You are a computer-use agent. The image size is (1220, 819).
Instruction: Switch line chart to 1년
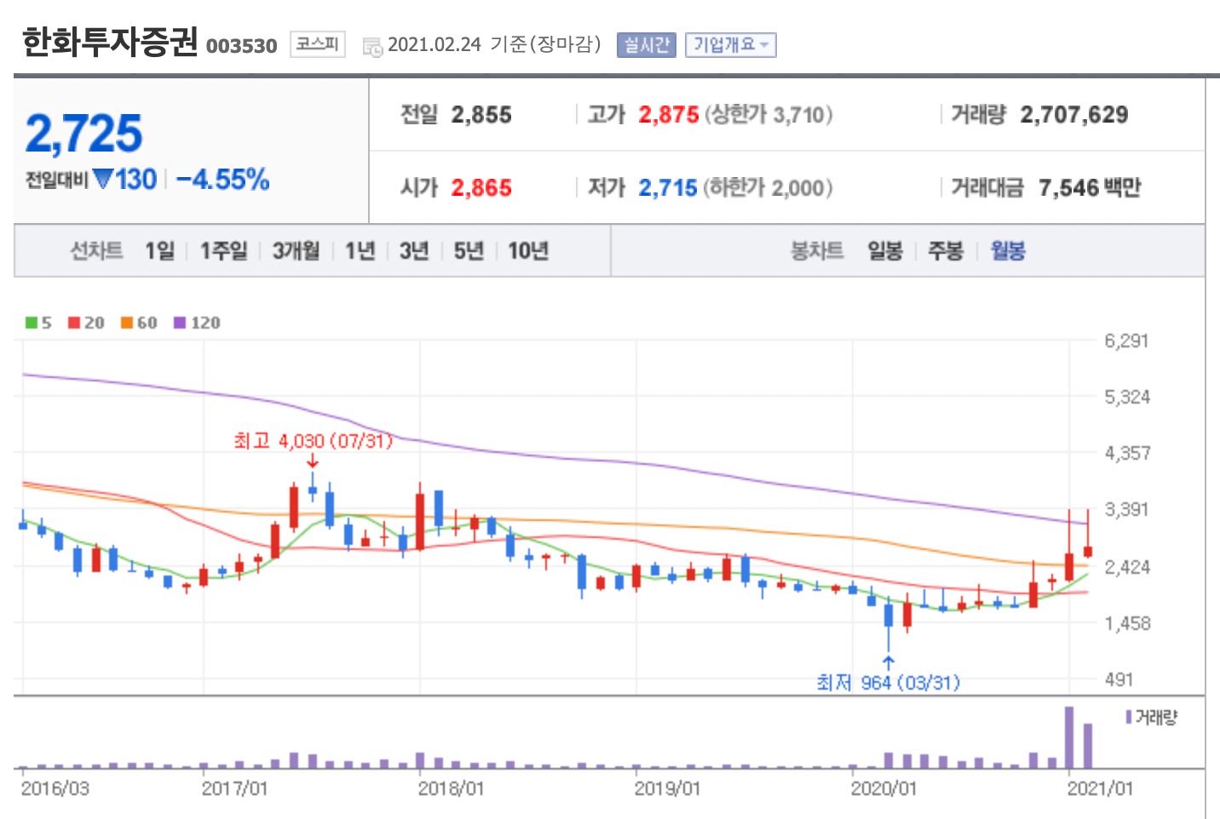click(360, 250)
